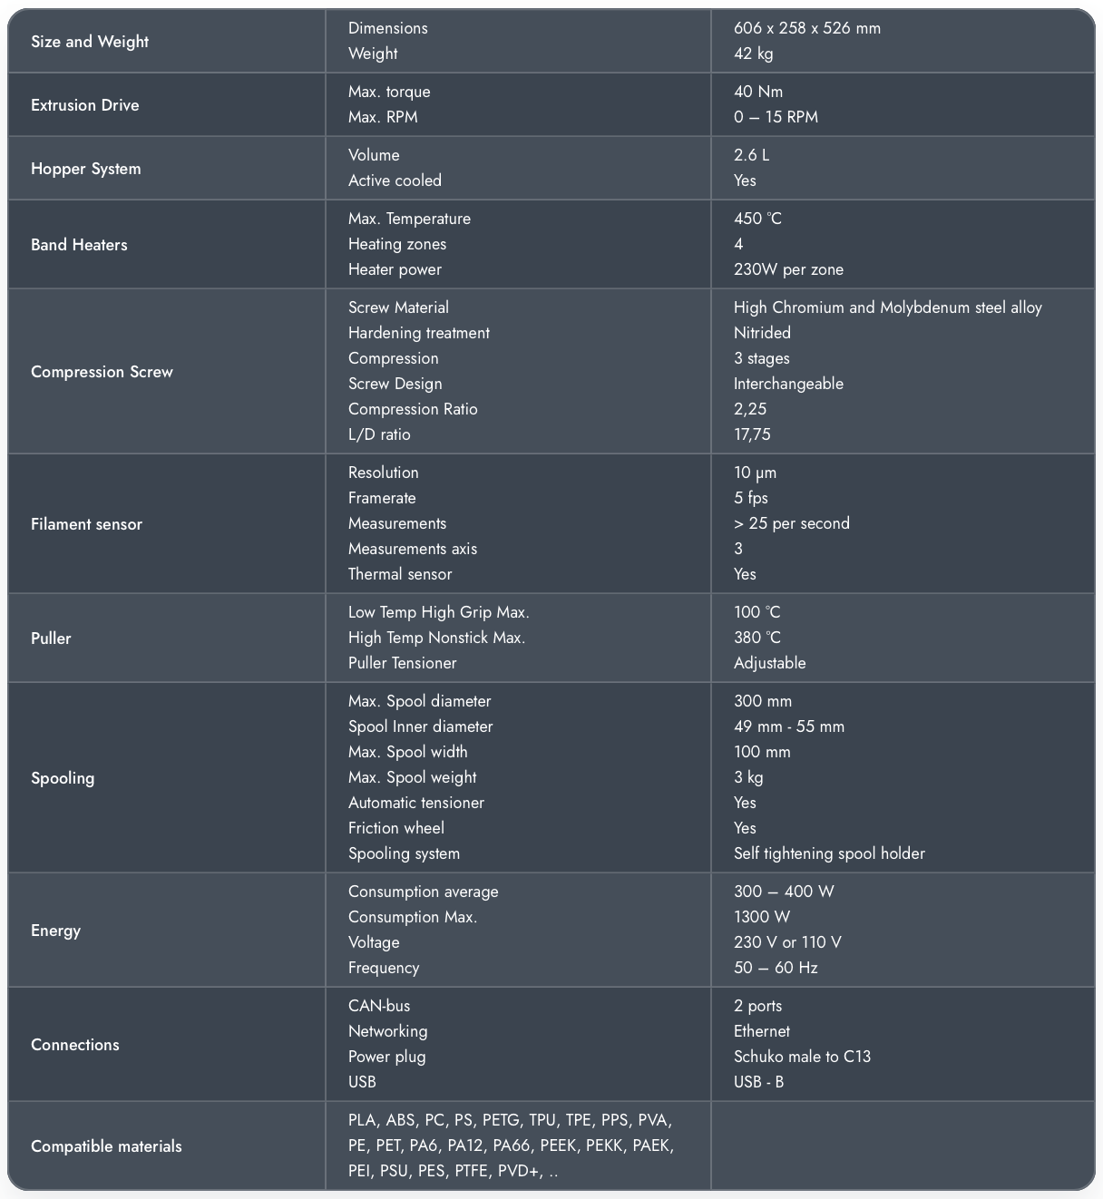1103x1199 pixels.
Task: Click the Screw Design property label
Action: pos(395,384)
